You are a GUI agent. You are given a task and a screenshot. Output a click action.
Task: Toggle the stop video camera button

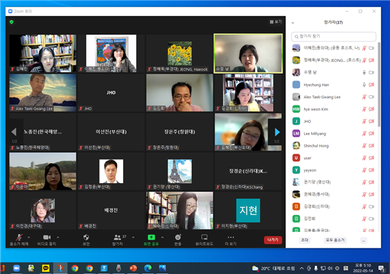tap(47, 237)
